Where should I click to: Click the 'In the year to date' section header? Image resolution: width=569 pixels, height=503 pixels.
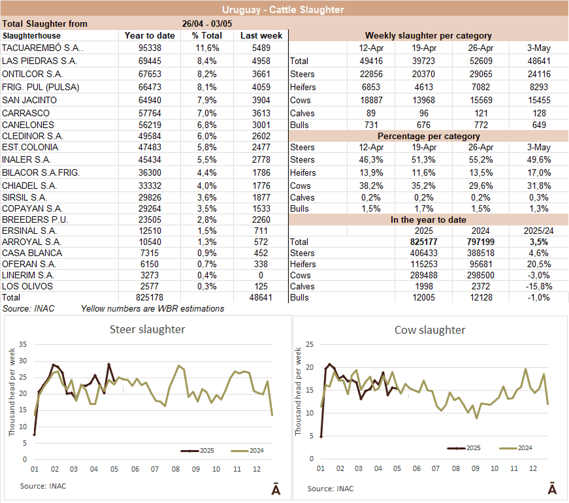tap(428, 220)
